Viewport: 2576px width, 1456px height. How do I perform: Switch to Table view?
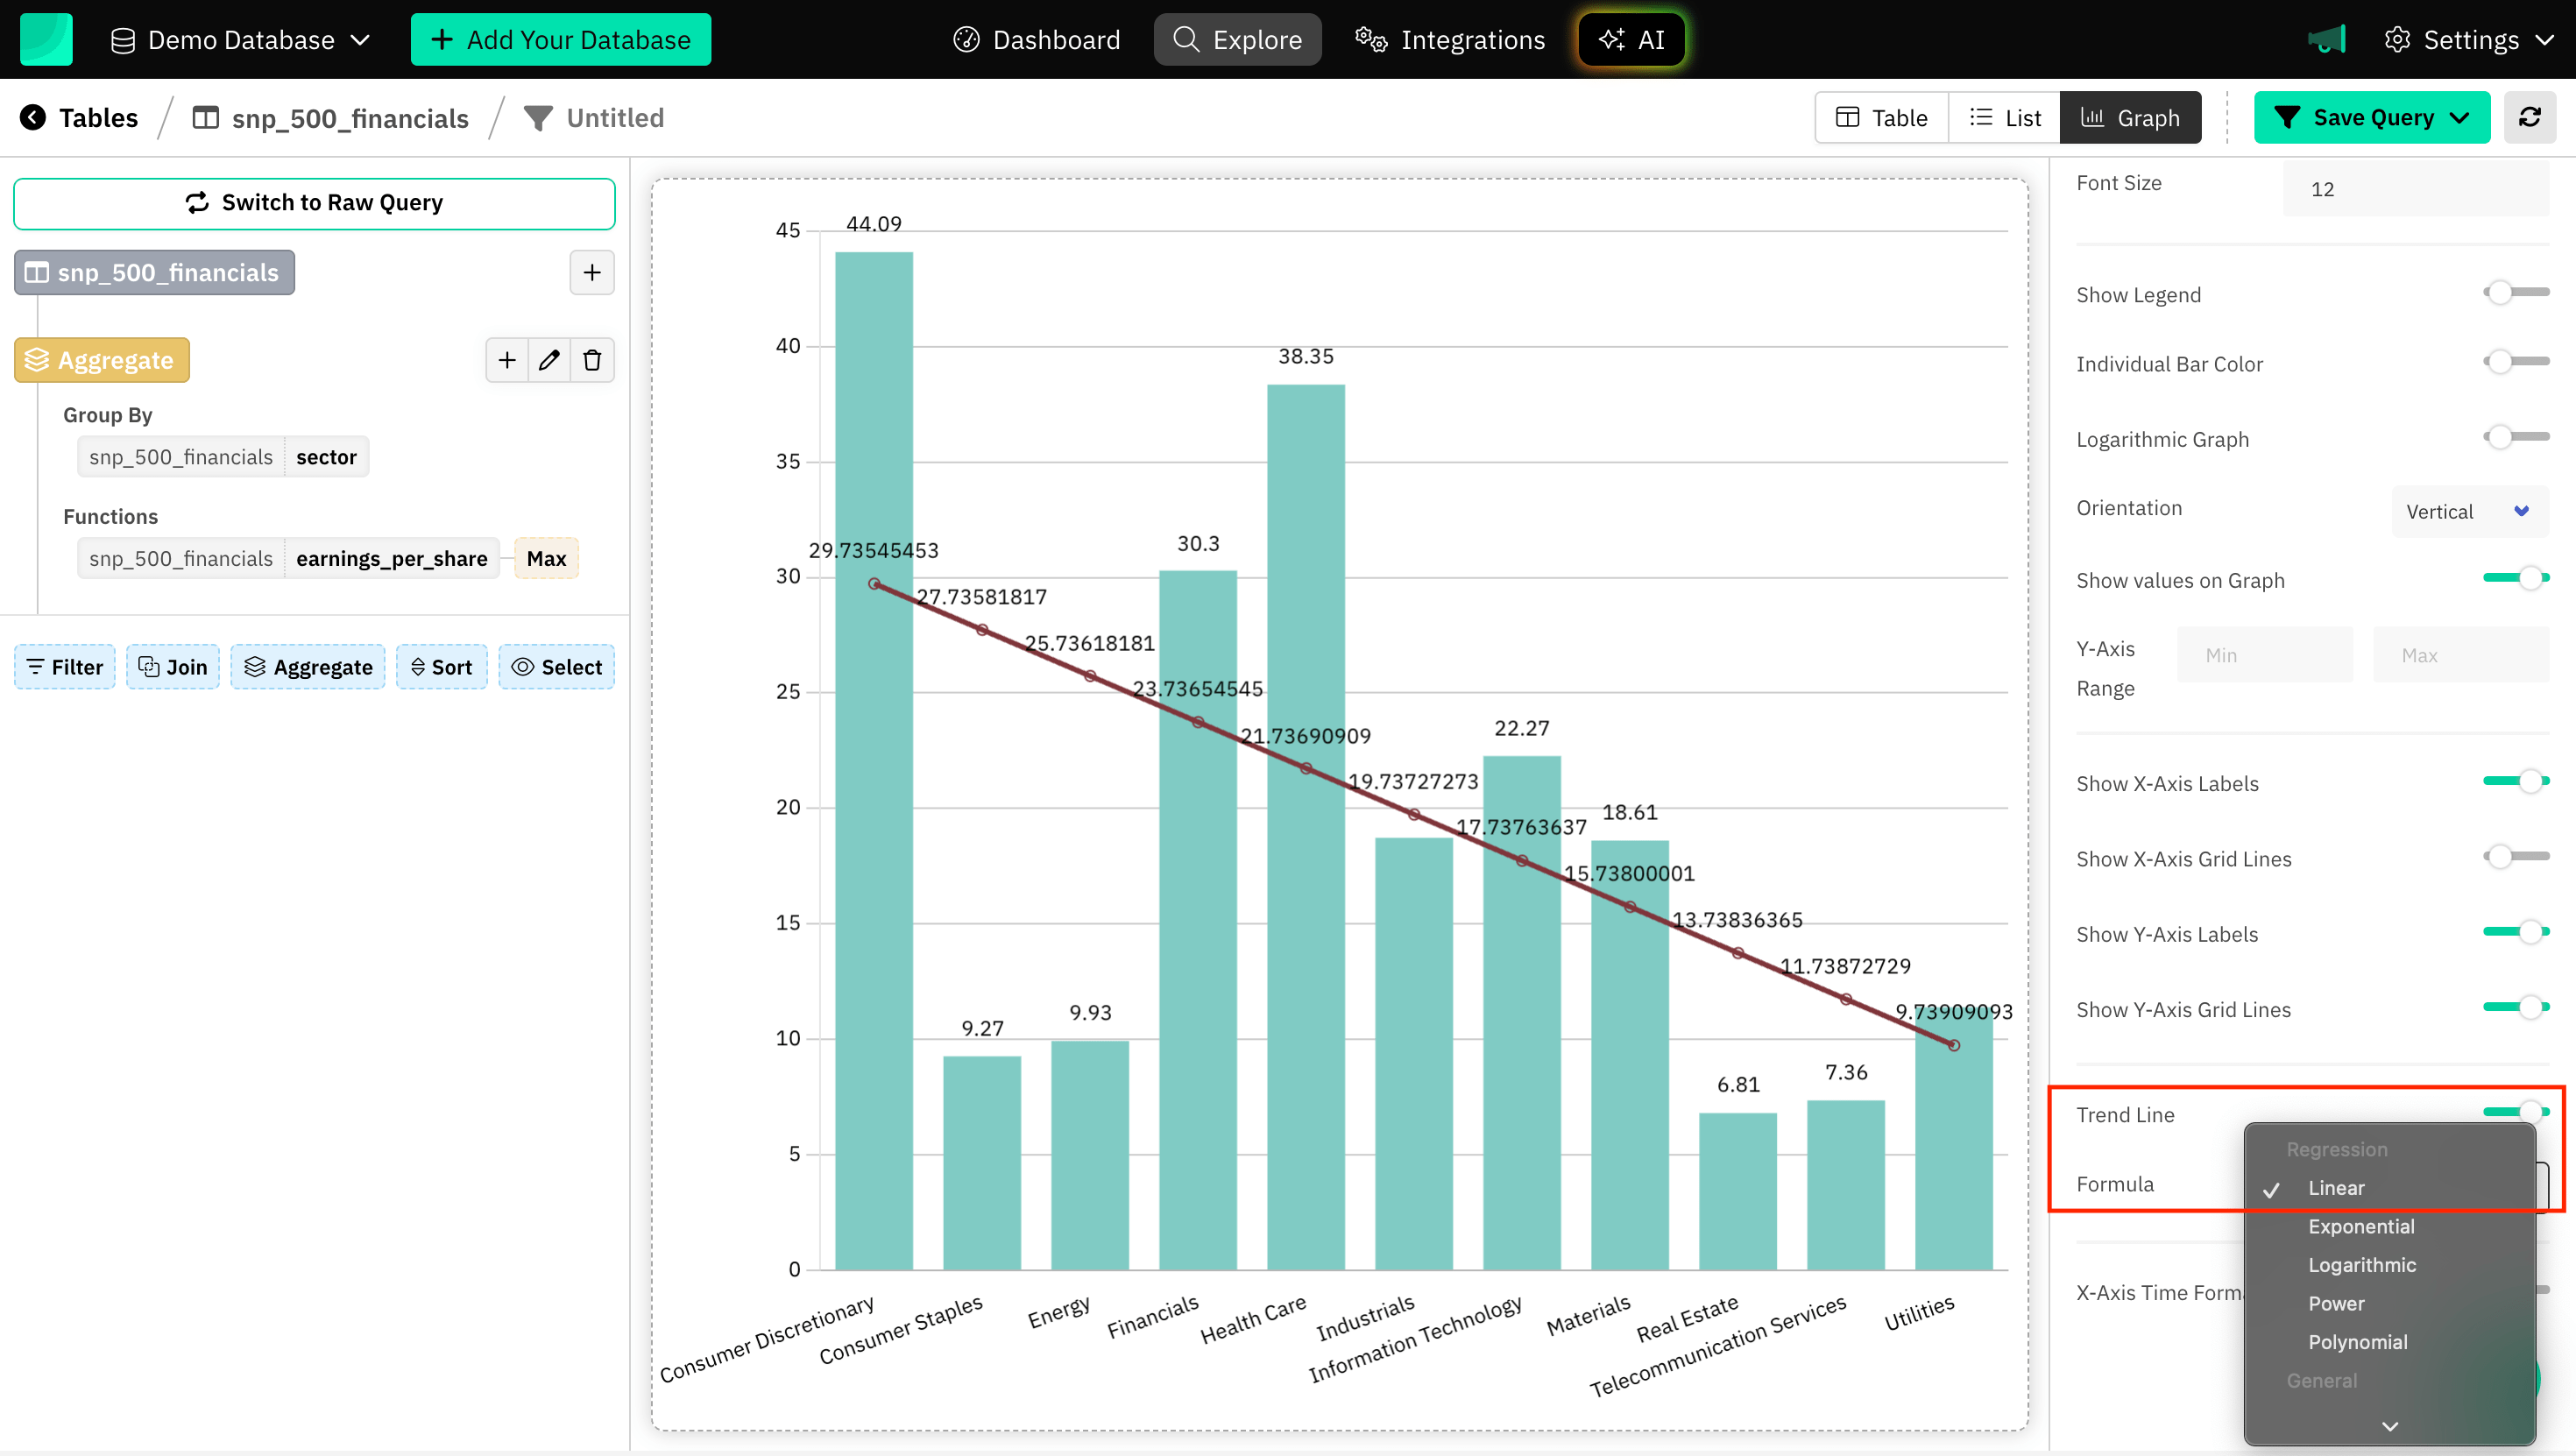point(1881,117)
